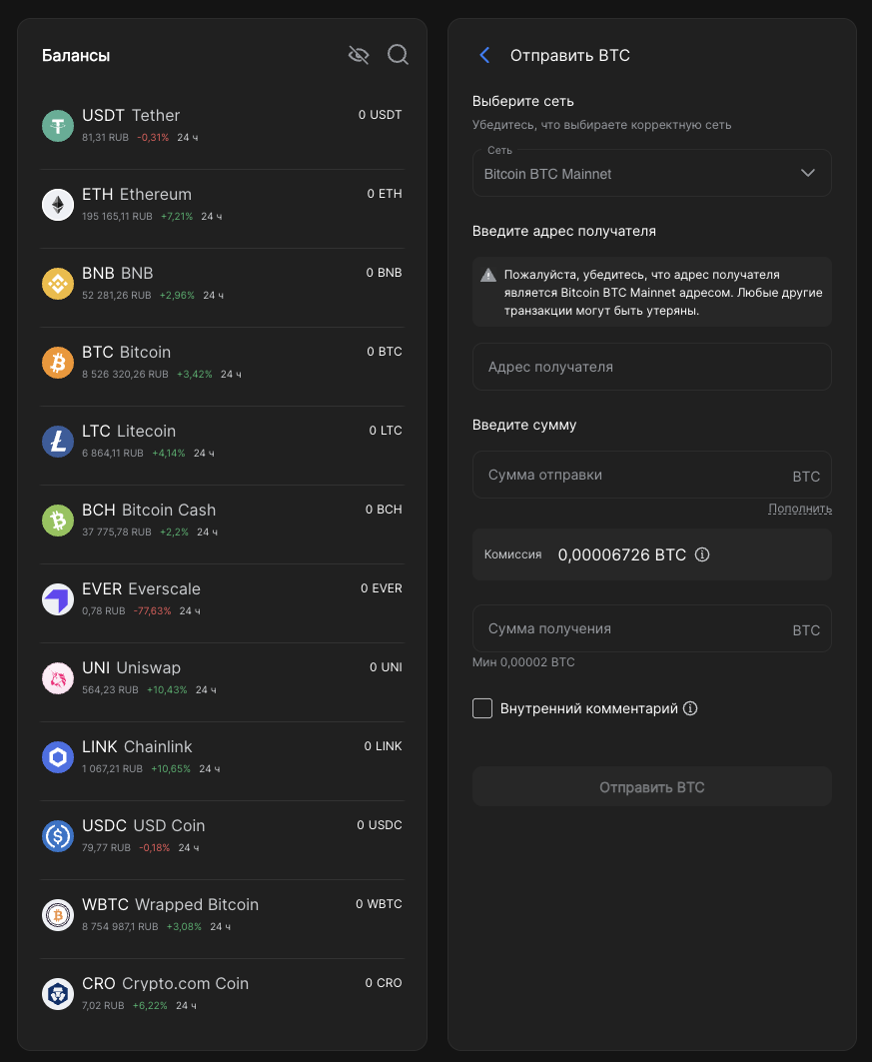872x1062 pixels.
Task: Focus the Адрес получателя field
Action: (x=651, y=367)
